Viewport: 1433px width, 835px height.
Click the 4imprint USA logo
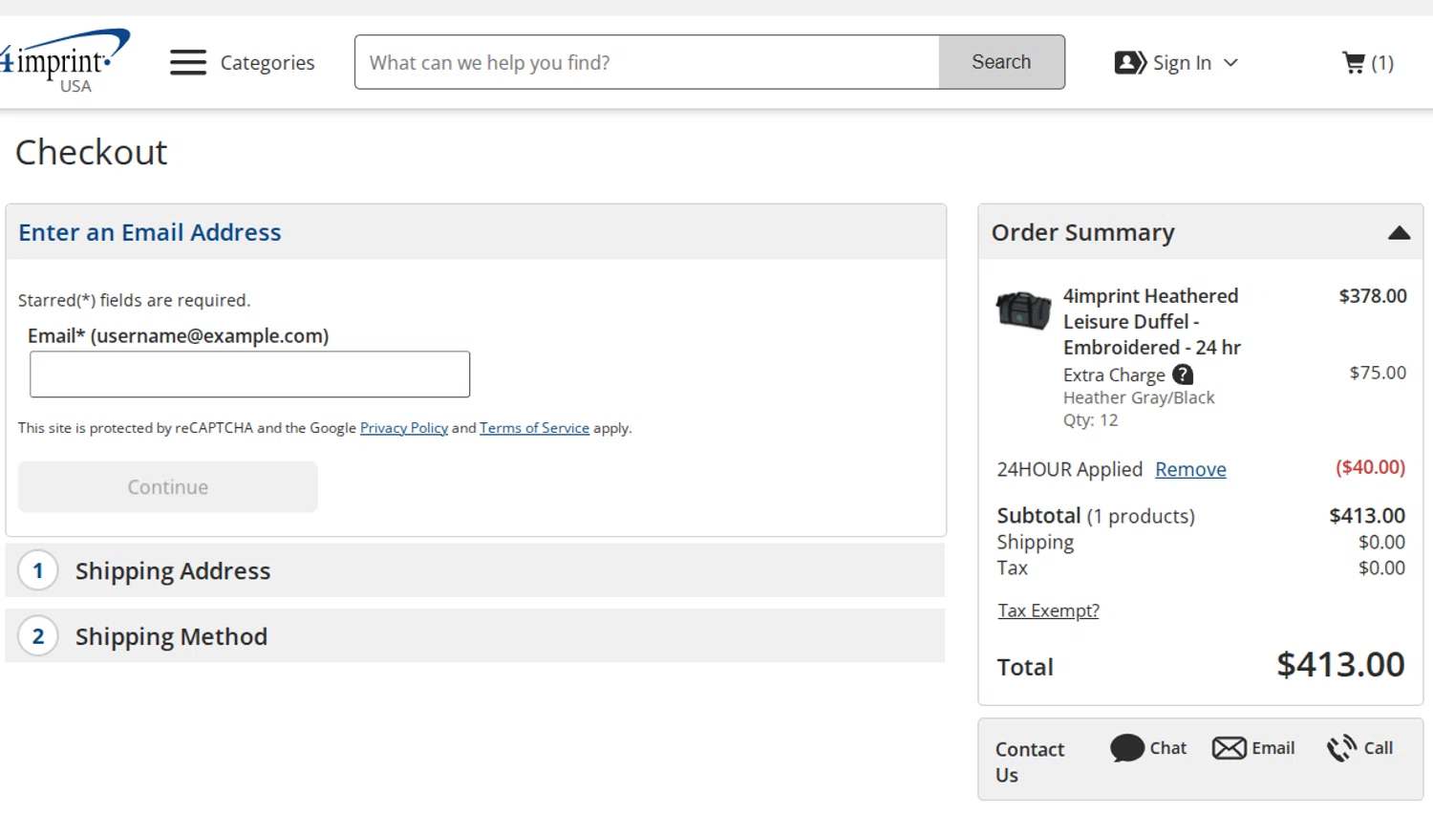click(x=65, y=60)
